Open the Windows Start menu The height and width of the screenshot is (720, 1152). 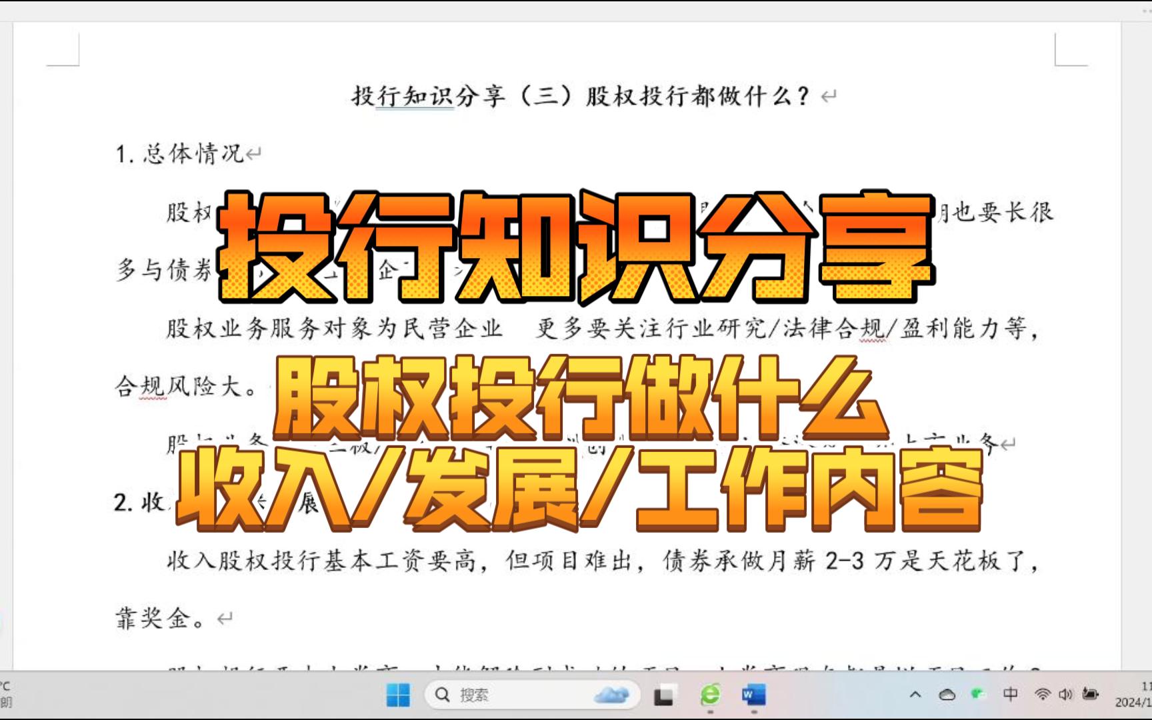pos(398,695)
